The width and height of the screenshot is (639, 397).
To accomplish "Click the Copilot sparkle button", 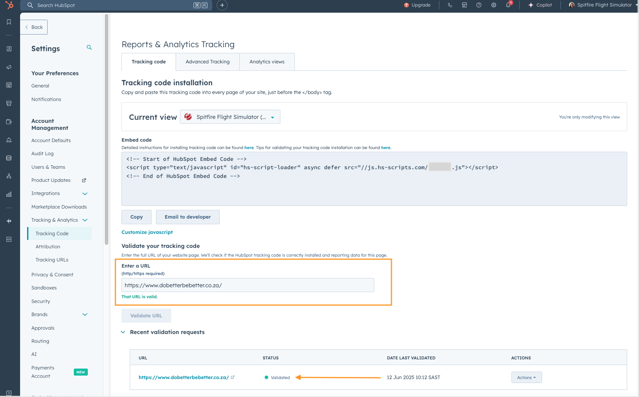I will click(x=540, y=5).
